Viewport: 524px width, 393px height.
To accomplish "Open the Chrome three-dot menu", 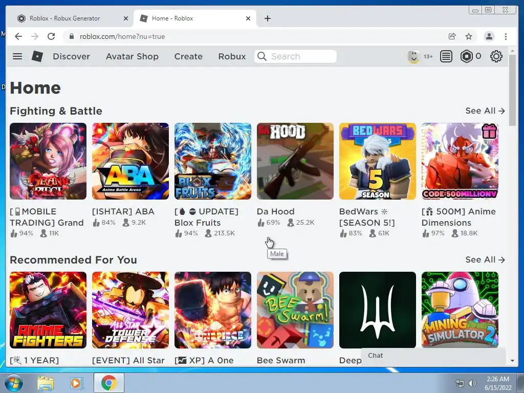I will [x=506, y=36].
